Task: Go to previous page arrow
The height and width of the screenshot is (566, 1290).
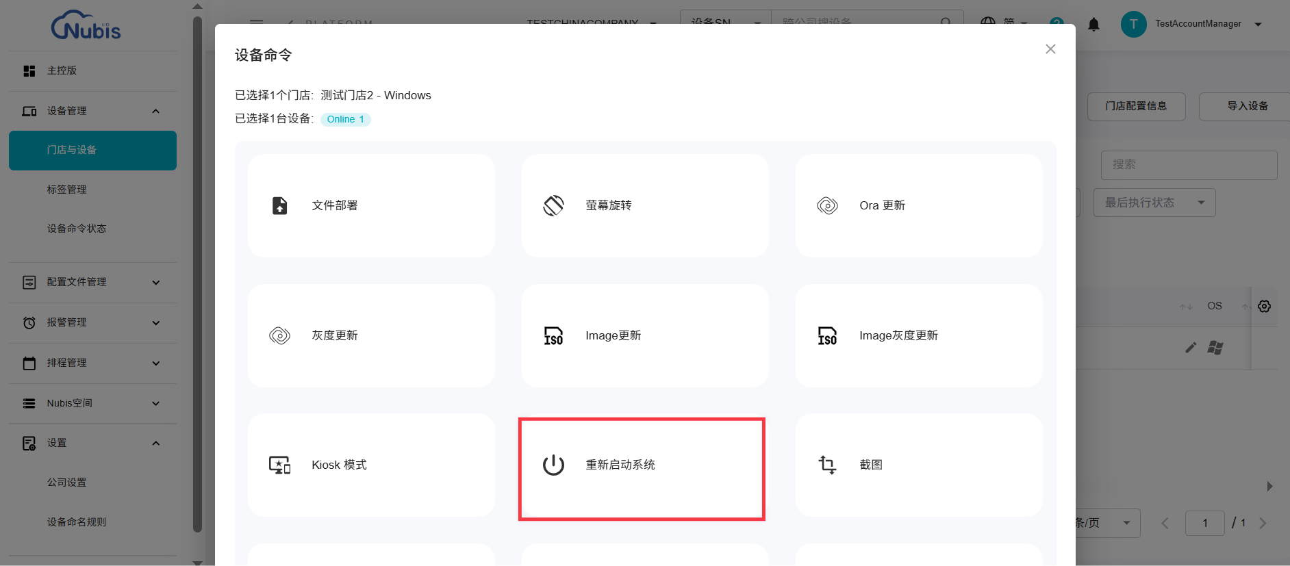Action: pos(1165,523)
